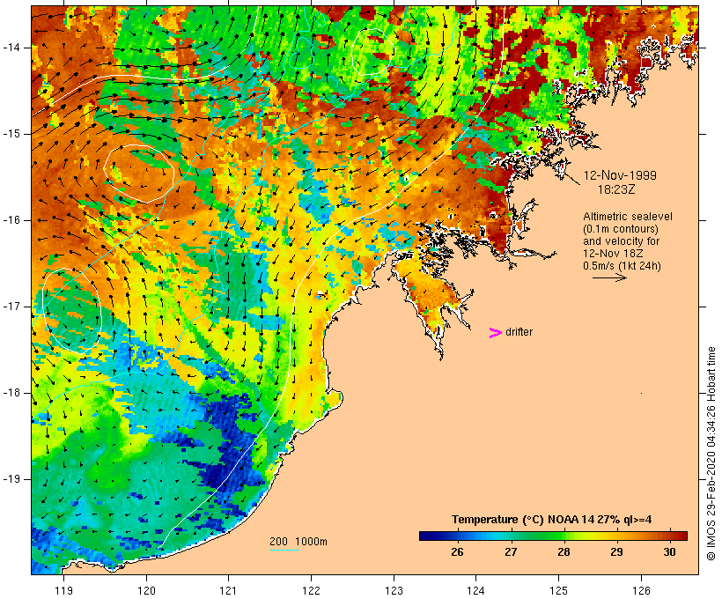Click longitude axis label '126'
This screenshot has height=599, width=722.
[641, 590]
